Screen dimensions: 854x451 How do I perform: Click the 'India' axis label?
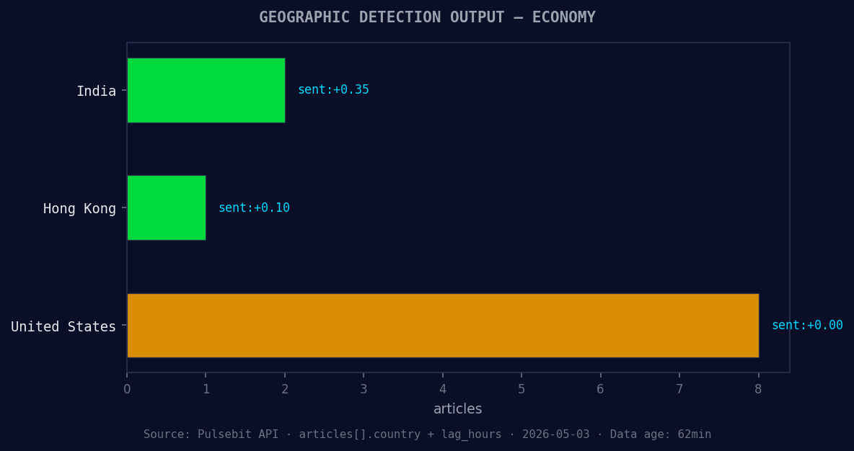[x=97, y=91]
